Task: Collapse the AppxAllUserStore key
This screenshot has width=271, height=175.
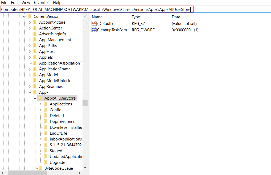Action: [x=35, y=98]
